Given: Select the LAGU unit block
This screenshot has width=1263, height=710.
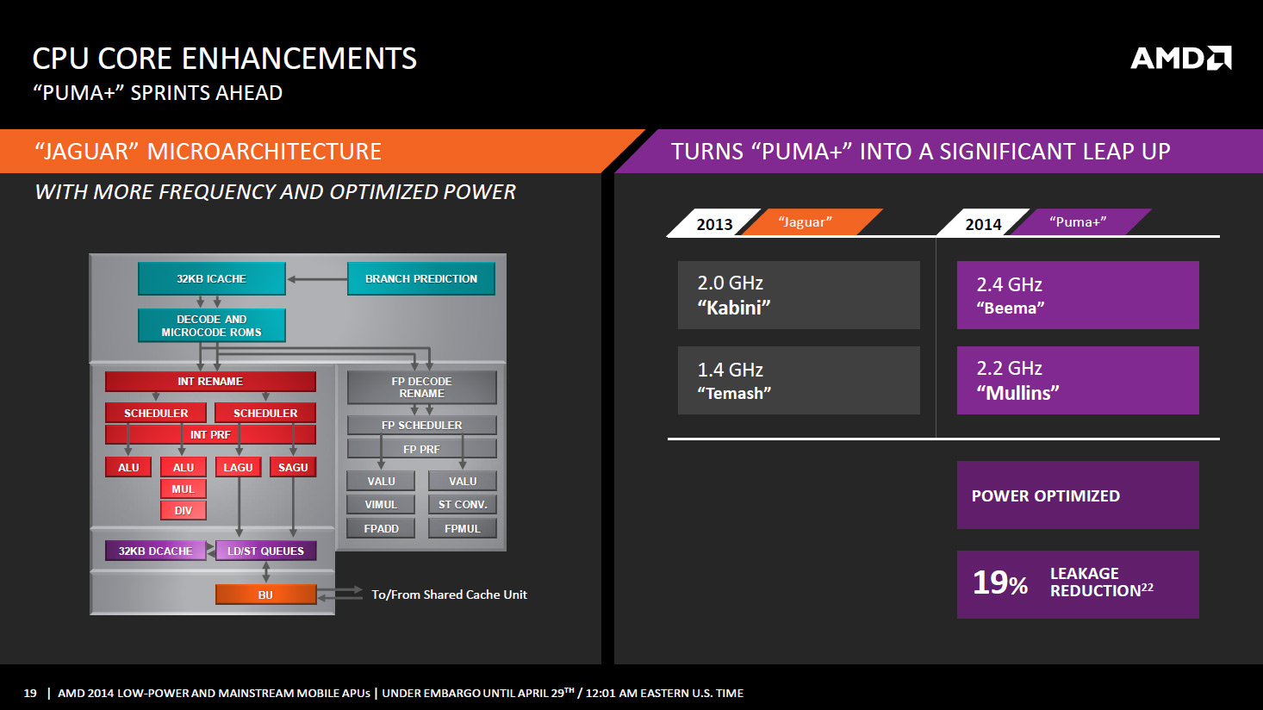Looking at the screenshot, I should [x=238, y=467].
